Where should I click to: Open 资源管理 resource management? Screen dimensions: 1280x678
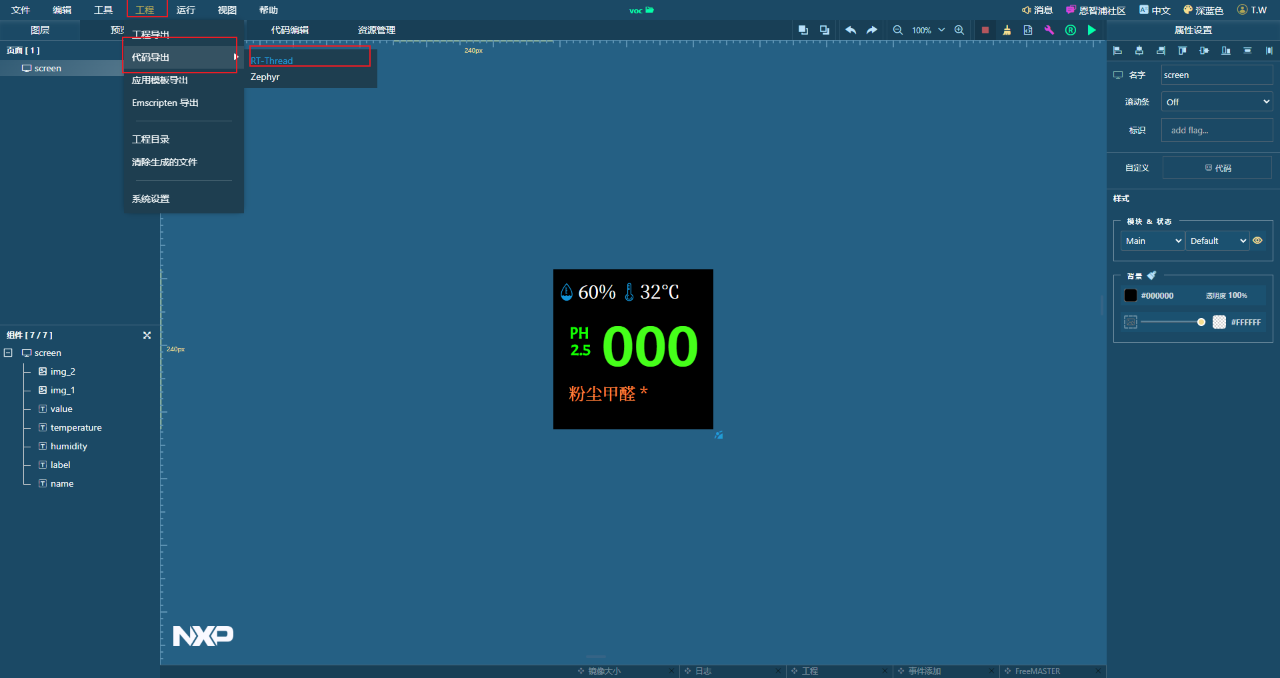click(375, 30)
